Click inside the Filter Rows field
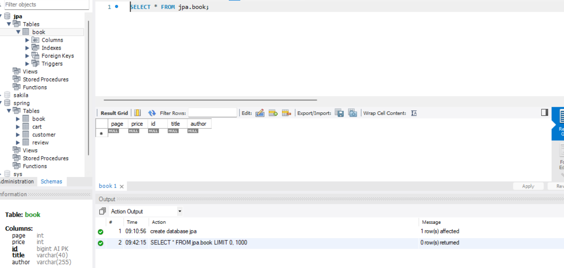This screenshot has width=564, height=268. (x=212, y=113)
